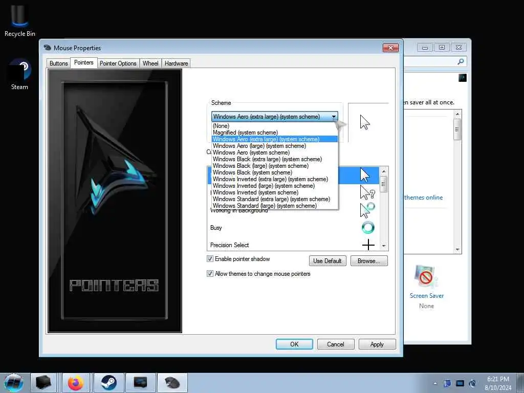Show hidden system tray icons

pyautogui.click(x=435, y=383)
